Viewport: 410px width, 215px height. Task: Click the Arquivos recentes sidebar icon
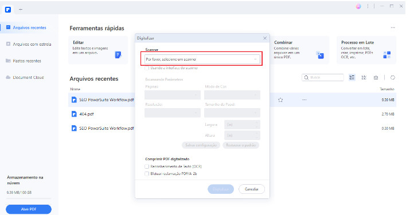point(9,27)
